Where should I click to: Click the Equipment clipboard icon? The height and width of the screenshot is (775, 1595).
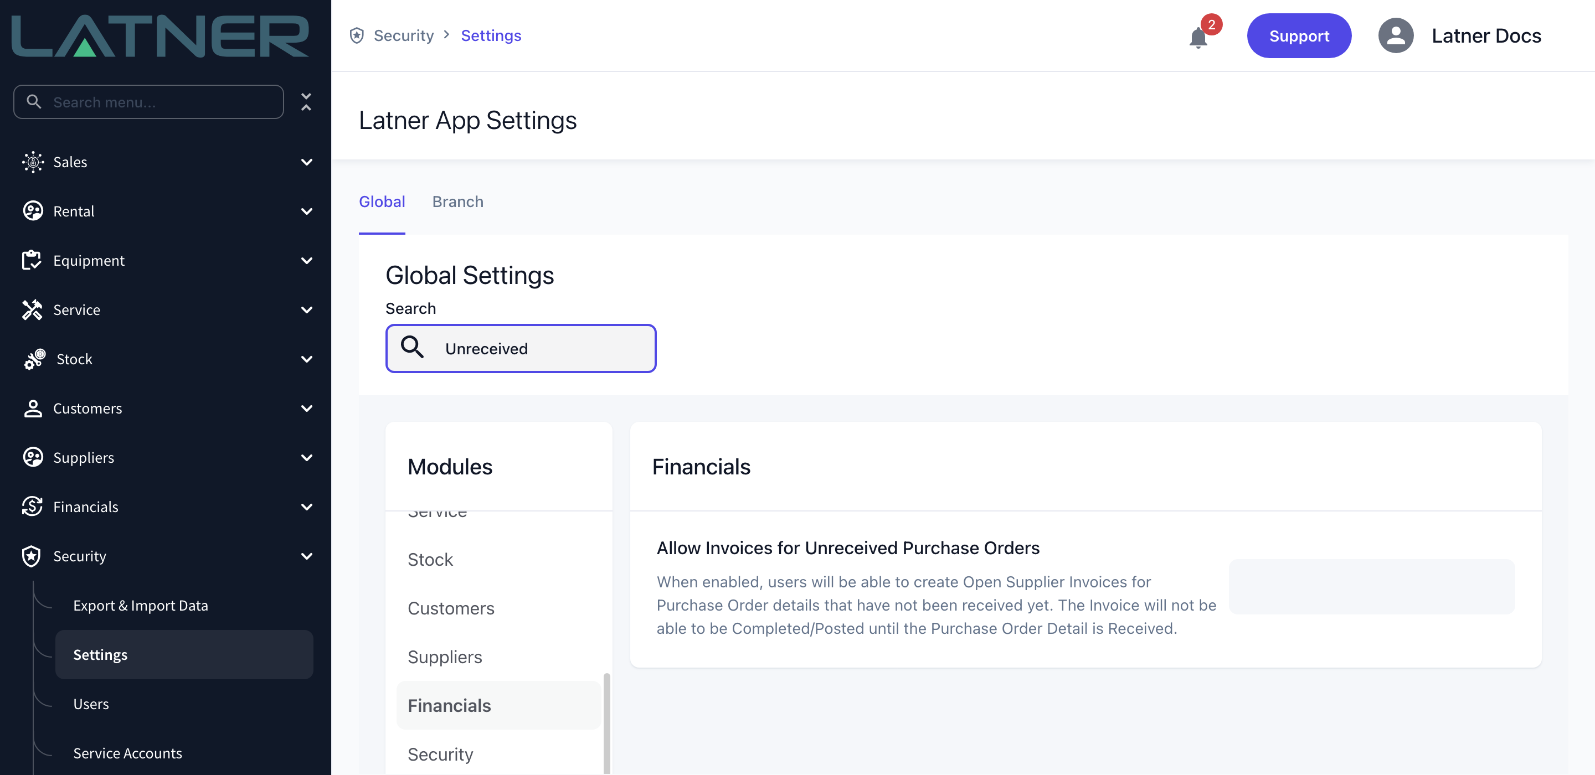coord(32,261)
